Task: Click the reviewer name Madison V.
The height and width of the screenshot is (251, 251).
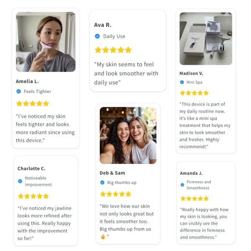Action: (x=191, y=73)
